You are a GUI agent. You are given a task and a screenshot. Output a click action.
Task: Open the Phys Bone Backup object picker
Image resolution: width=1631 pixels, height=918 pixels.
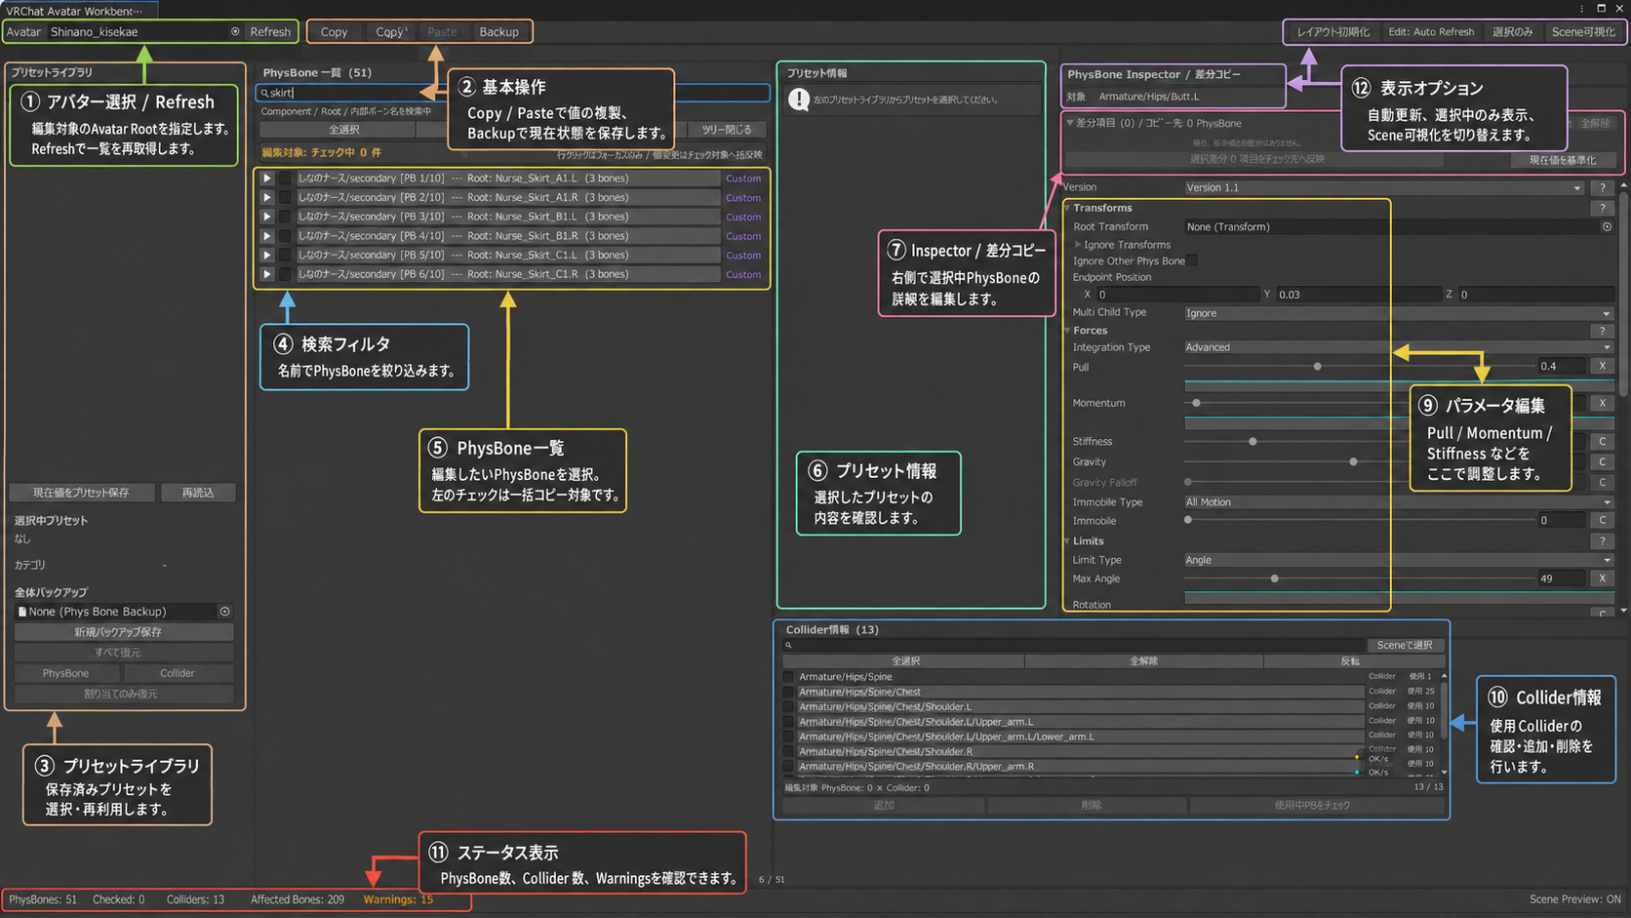point(224,612)
